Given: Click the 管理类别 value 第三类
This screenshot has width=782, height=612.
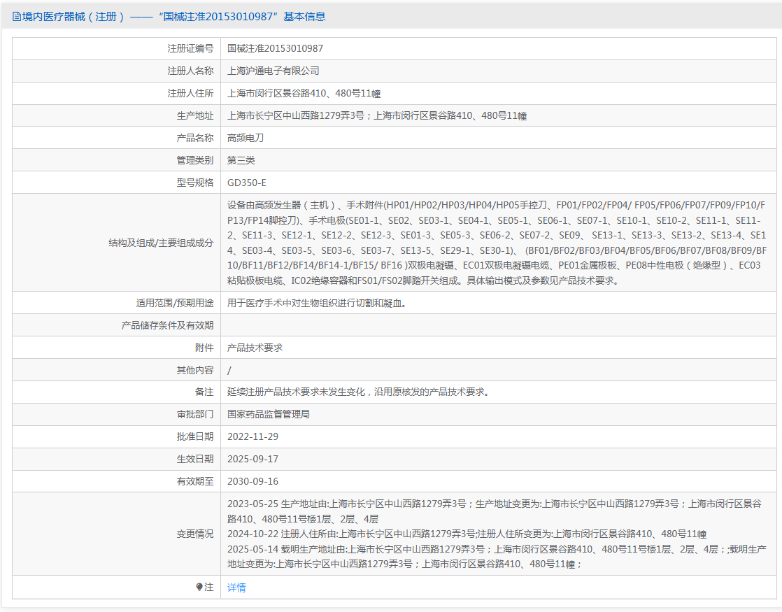Looking at the screenshot, I should tap(241, 160).
